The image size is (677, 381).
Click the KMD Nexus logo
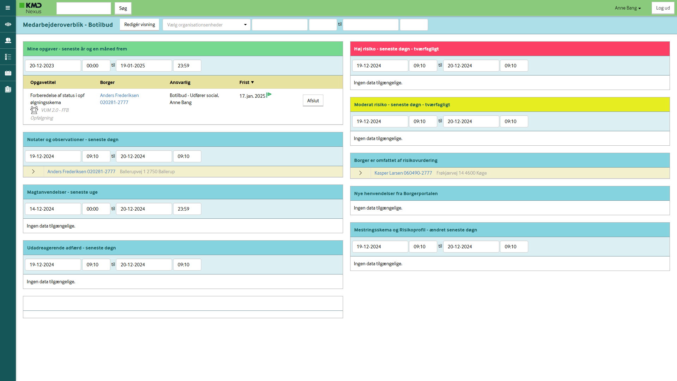pos(31,8)
